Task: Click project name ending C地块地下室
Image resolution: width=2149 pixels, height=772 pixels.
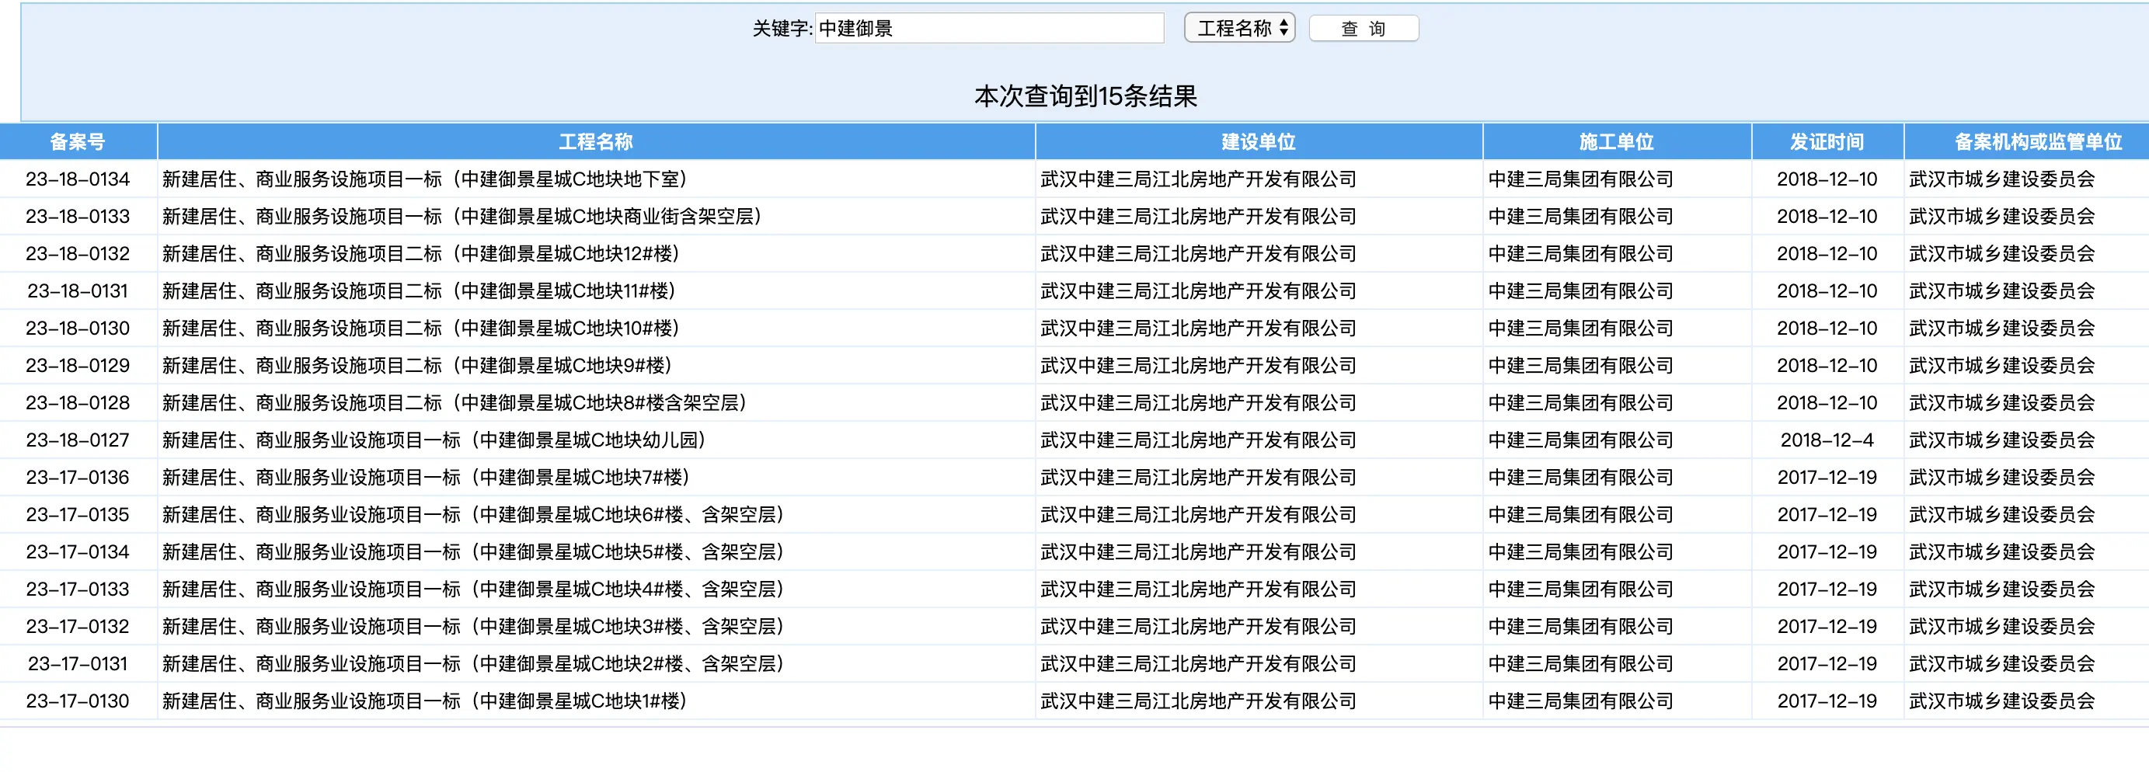Action: 427,179
